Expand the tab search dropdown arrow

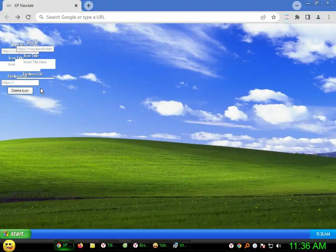297,6
